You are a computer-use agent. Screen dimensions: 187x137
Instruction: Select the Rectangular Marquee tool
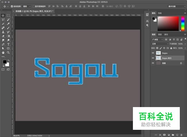click(x=8, y=16)
